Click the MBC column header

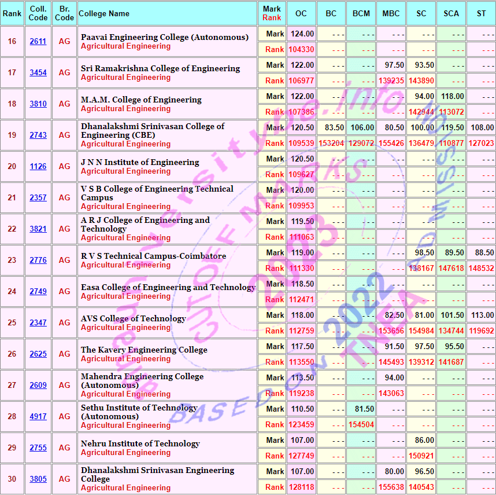[x=391, y=13]
